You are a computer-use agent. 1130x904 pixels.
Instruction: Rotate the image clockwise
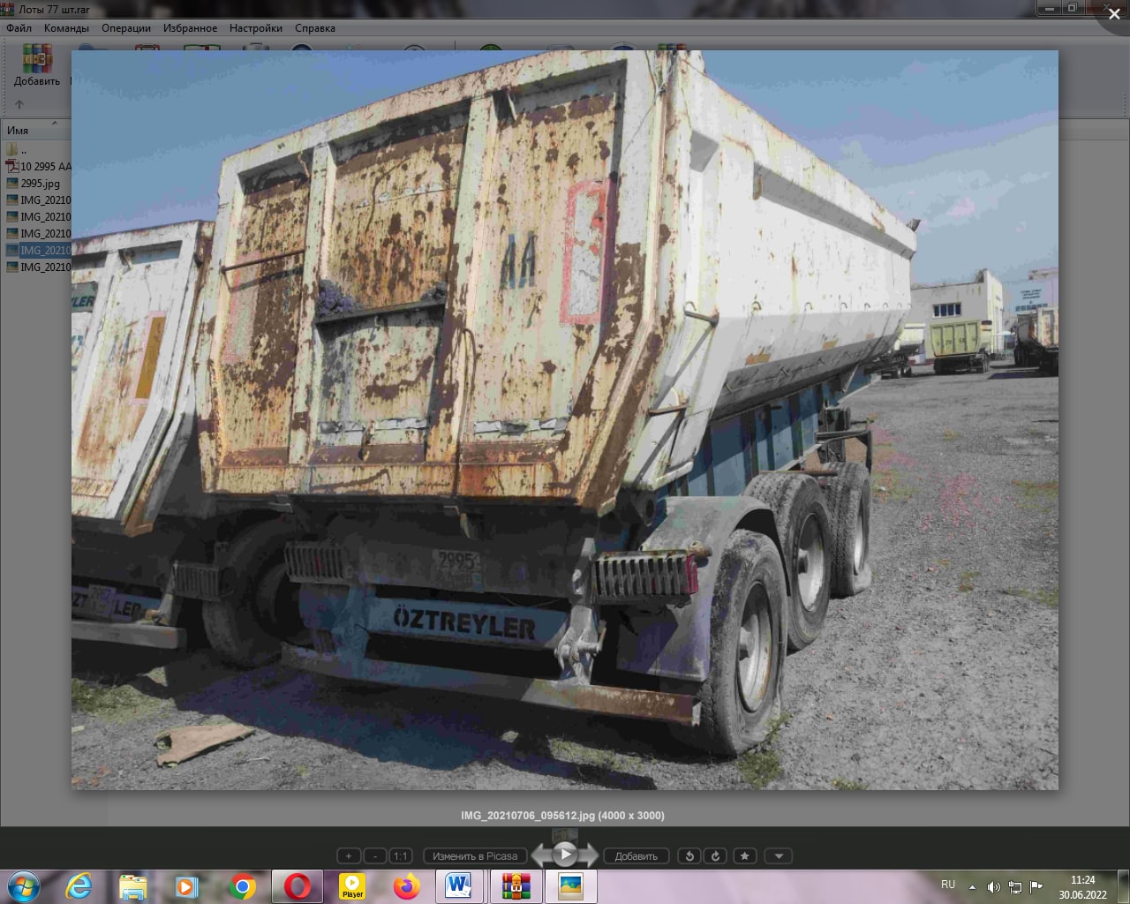tap(715, 855)
